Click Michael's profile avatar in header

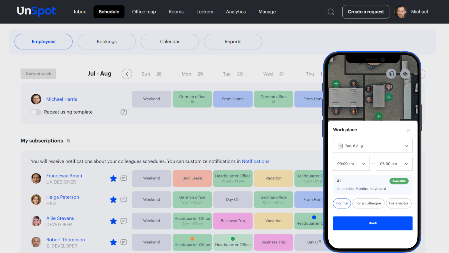[x=400, y=12]
